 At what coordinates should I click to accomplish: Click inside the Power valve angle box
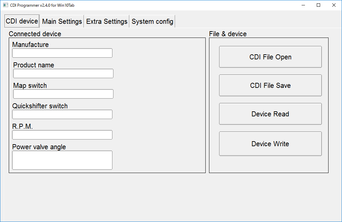62,160
